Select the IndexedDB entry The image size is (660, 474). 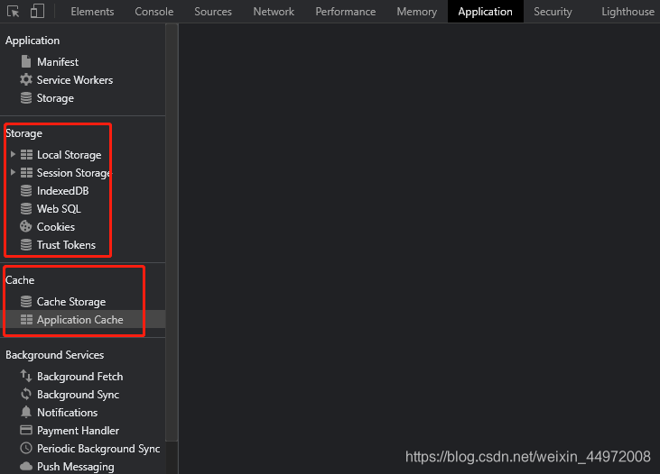click(62, 191)
